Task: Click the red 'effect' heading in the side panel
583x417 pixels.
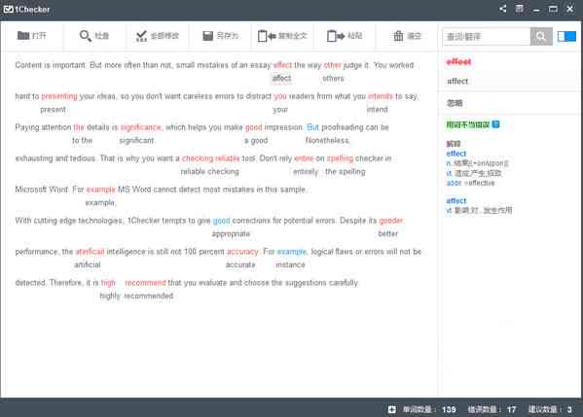Action: coord(458,61)
